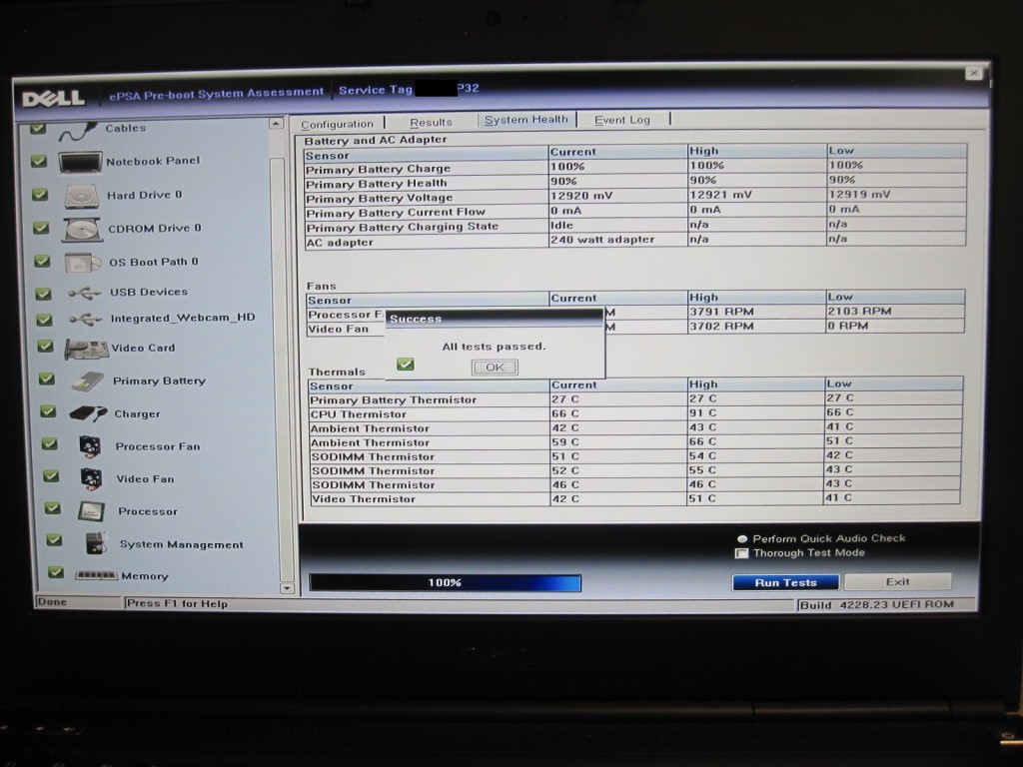Click the CPU Thermistor row label
This screenshot has height=767, width=1023.
[359, 414]
